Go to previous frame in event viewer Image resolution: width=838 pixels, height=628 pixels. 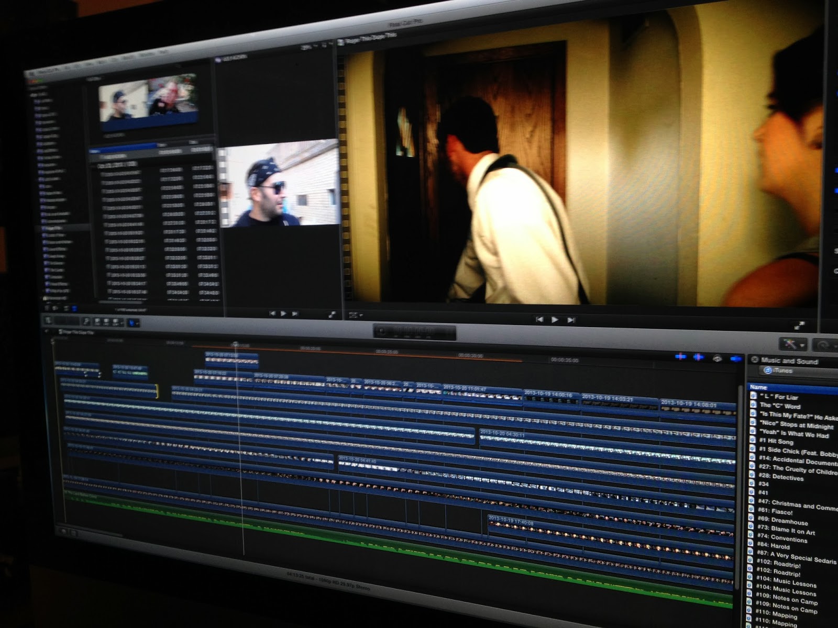272,313
